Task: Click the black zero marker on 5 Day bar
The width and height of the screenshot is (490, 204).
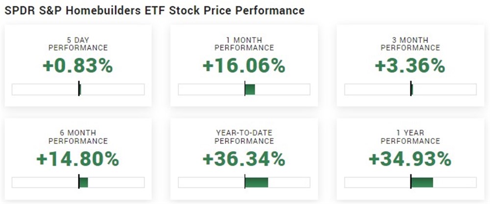Action: coord(79,90)
